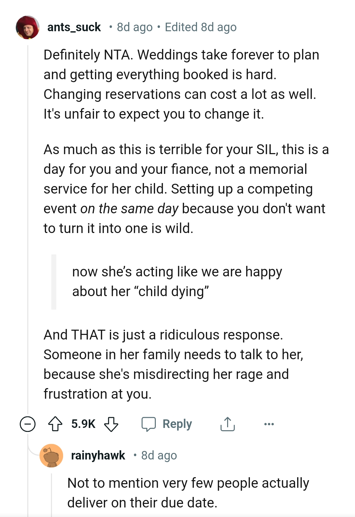Toggle the thread collapse minus button
355x517 pixels.
(x=28, y=424)
